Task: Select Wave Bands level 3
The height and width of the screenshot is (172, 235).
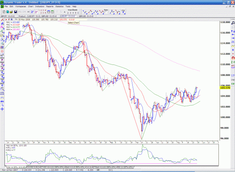Action: point(71,13)
